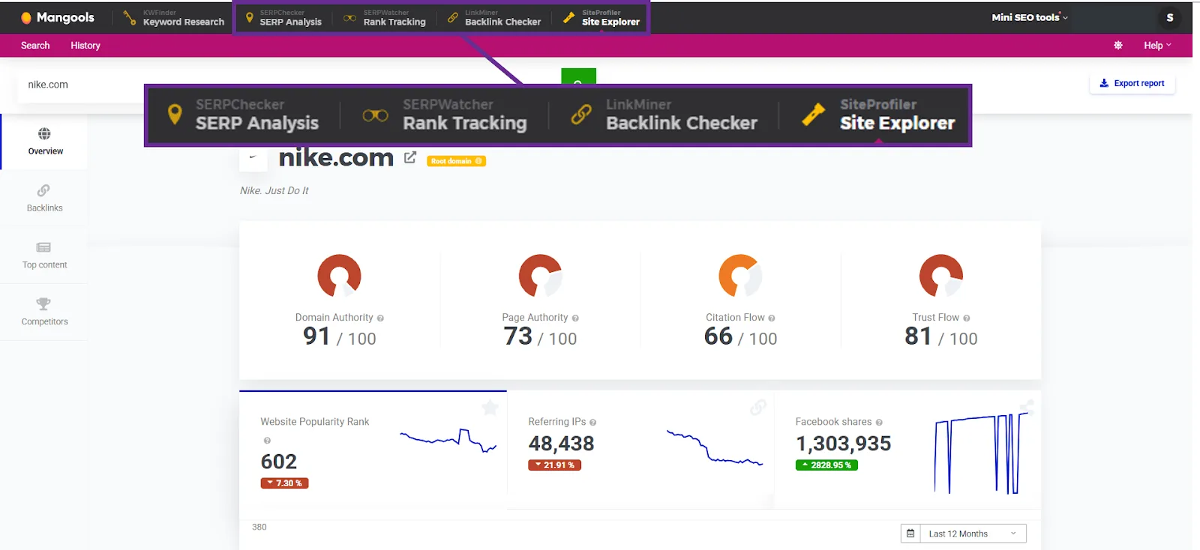Expand the Mini SEO tools dropdown

coord(1029,17)
